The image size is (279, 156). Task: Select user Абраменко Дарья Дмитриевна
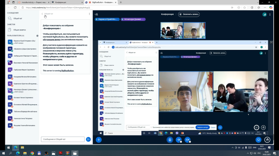click(23, 49)
